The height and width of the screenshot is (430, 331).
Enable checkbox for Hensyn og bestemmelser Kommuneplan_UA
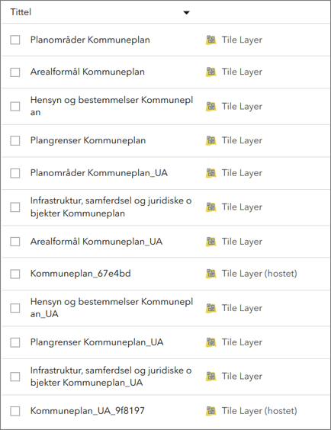point(15,308)
